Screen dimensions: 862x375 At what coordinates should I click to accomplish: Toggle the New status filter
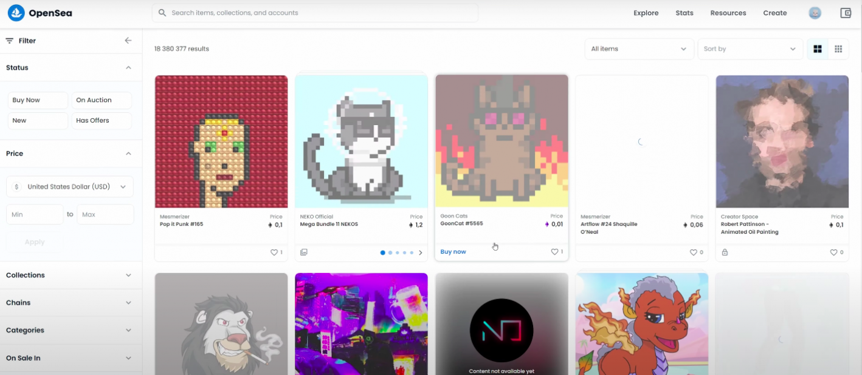tap(38, 121)
